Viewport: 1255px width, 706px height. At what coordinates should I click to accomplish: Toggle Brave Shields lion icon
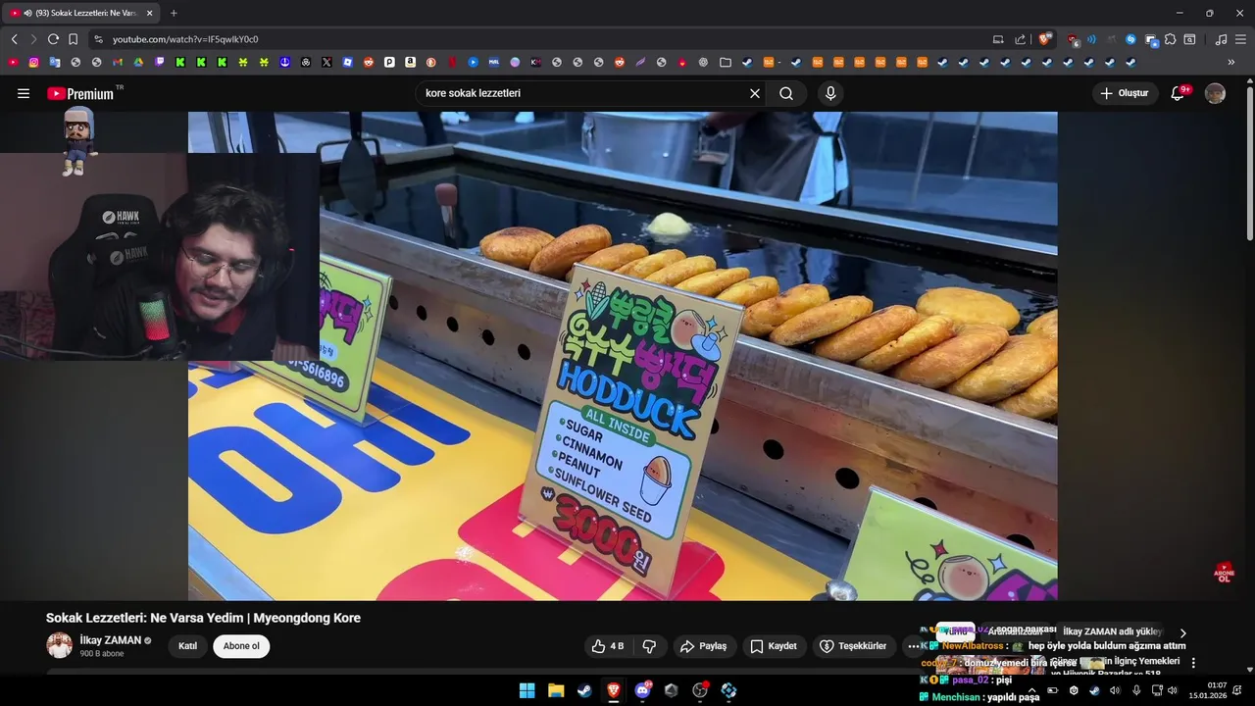coord(1044,39)
